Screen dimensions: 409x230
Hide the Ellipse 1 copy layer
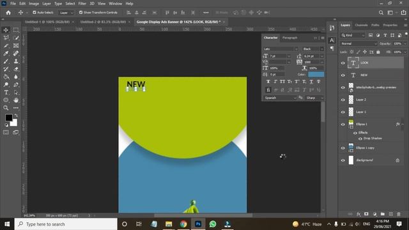(343, 148)
